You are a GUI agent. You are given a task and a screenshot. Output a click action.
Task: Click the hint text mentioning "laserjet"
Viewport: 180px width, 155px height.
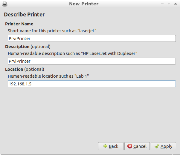[52, 30]
